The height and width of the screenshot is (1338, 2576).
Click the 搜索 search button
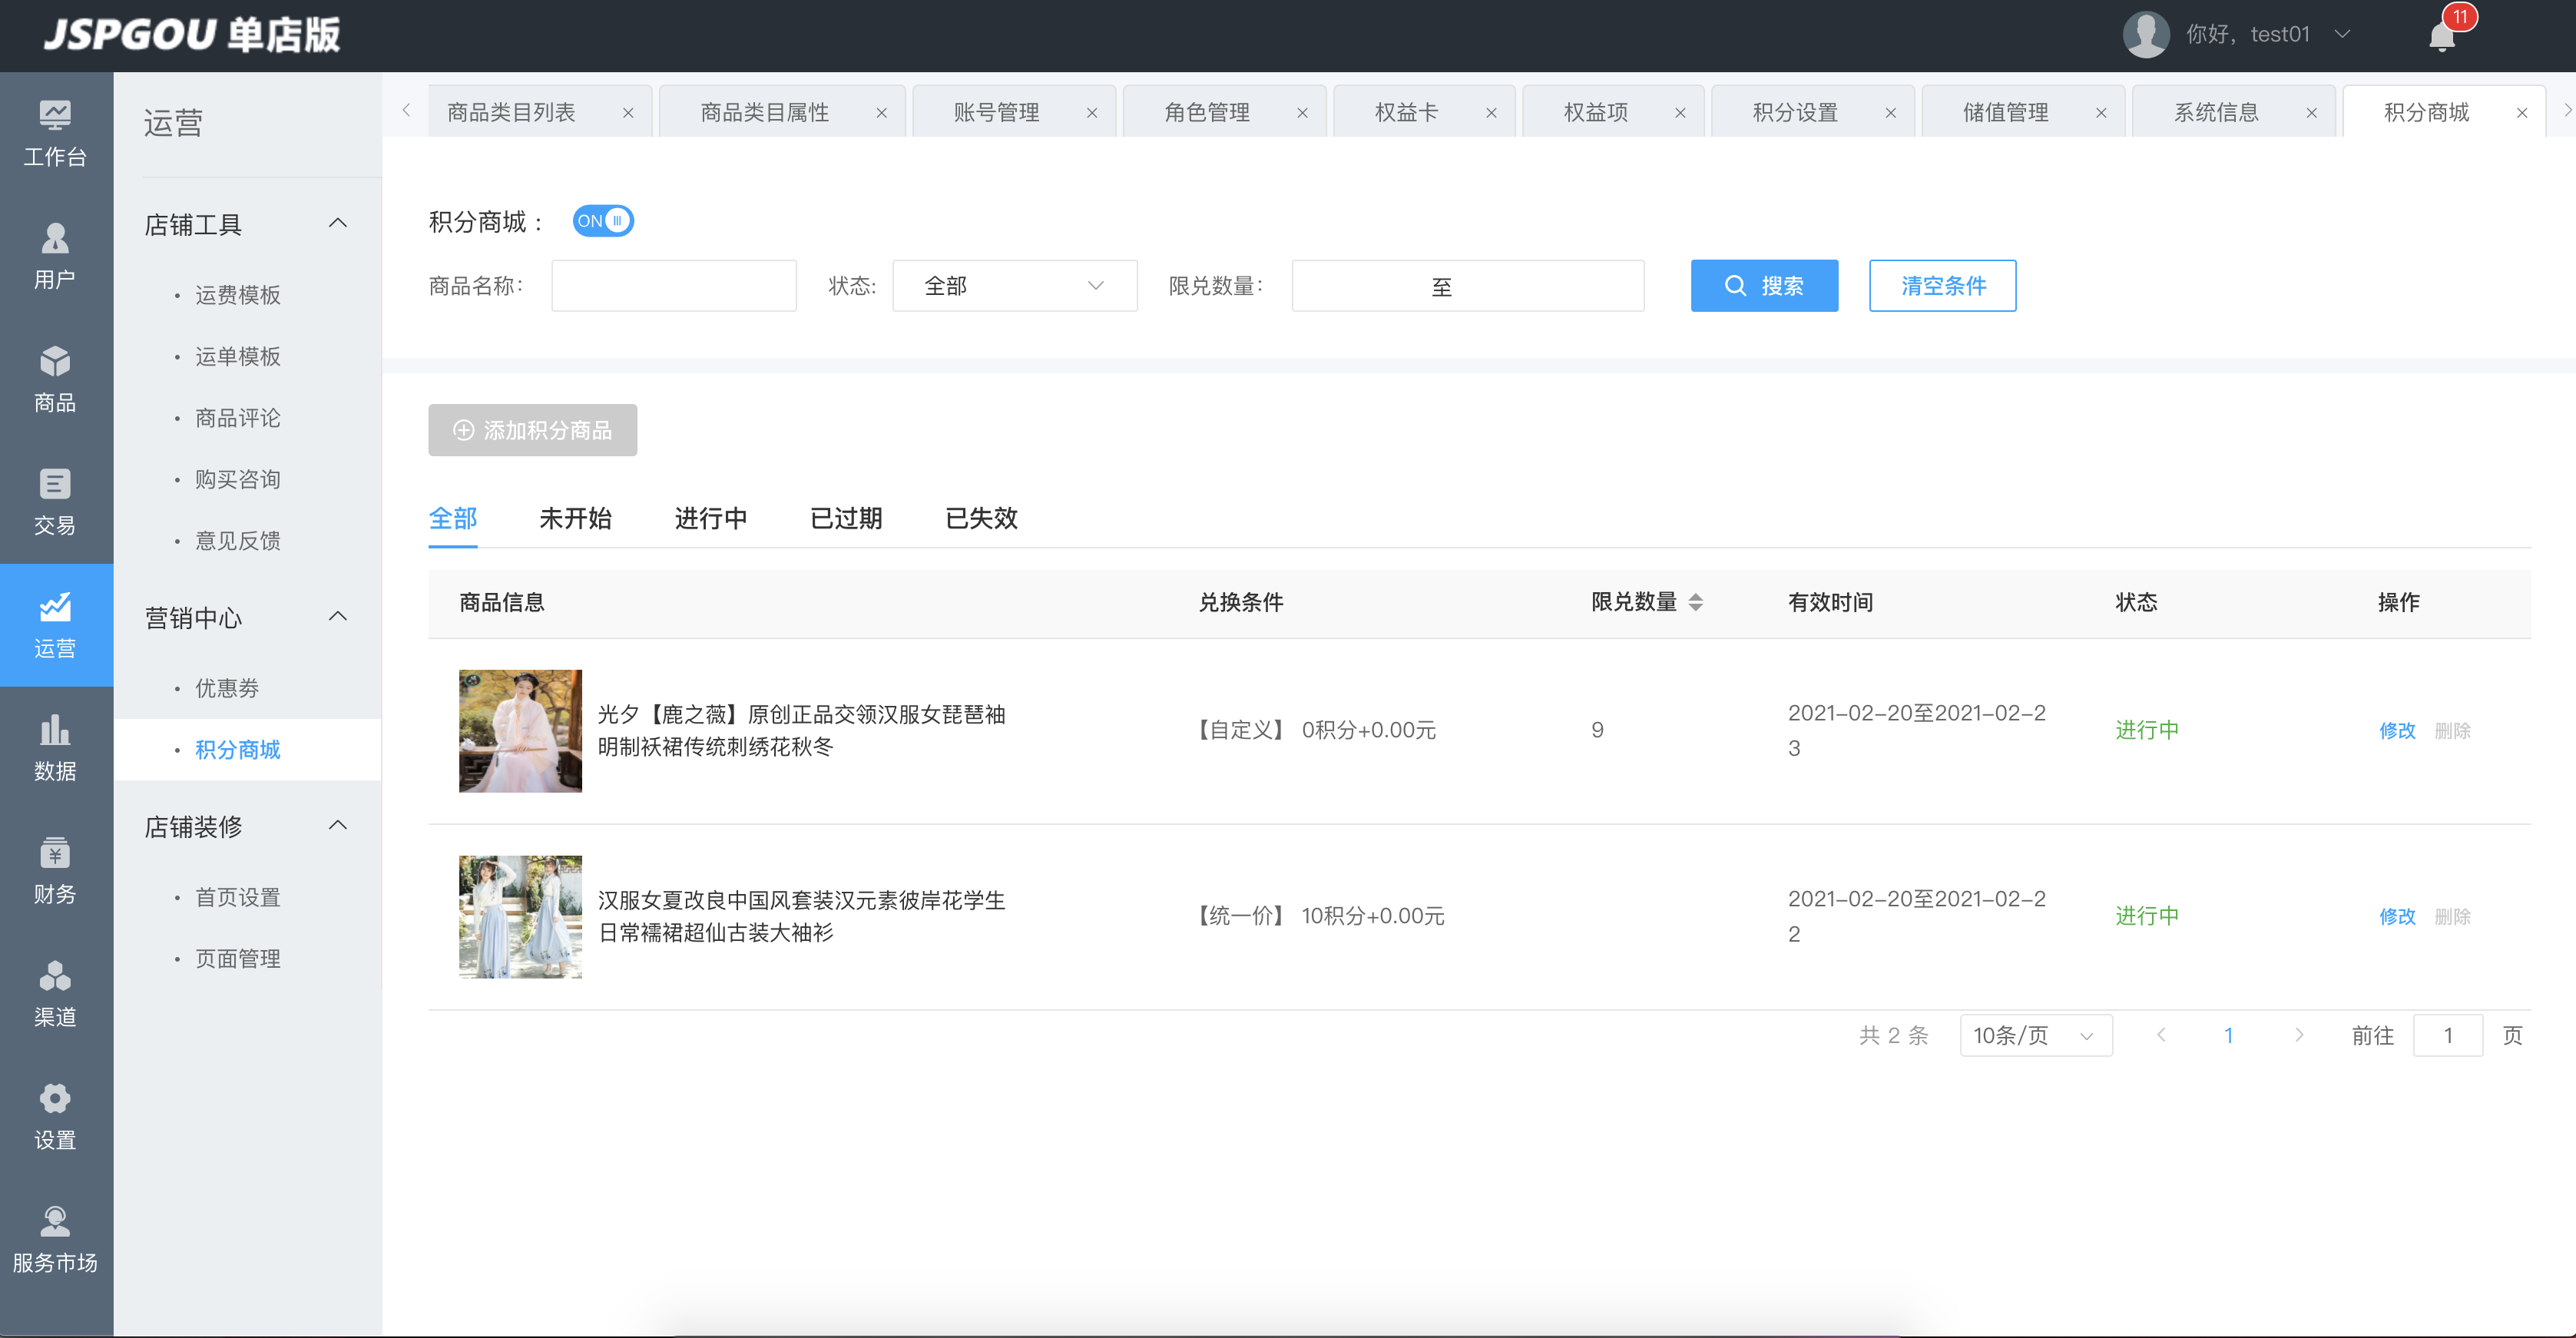pyautogui.click(x=1764, y=286)
